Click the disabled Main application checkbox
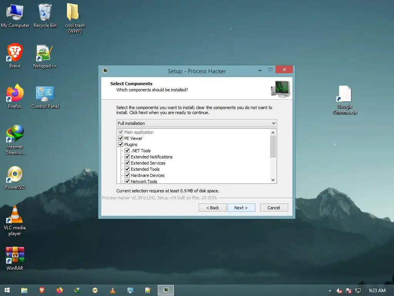The image size is (394, 296). coord(120,132)
